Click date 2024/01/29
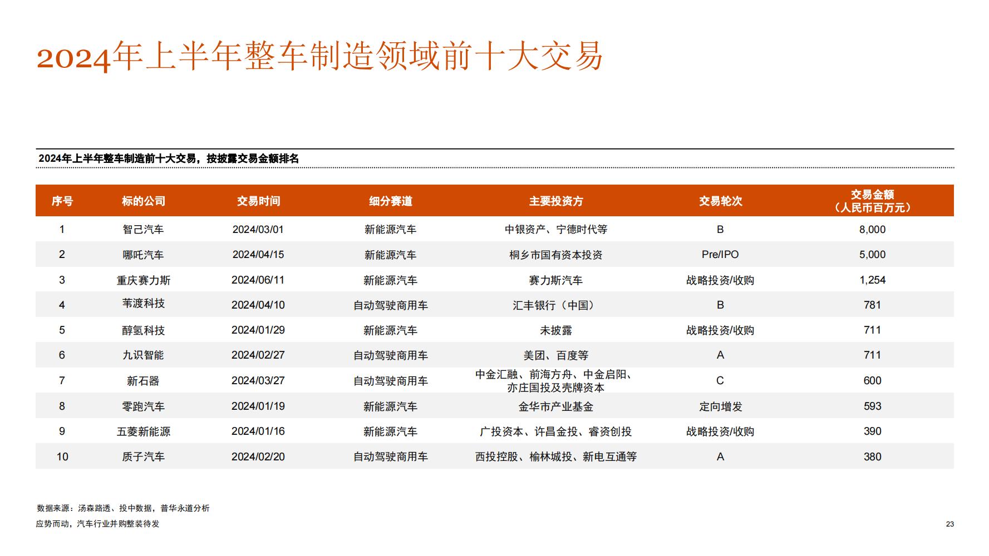989x556 pixels. click(258, 330)
